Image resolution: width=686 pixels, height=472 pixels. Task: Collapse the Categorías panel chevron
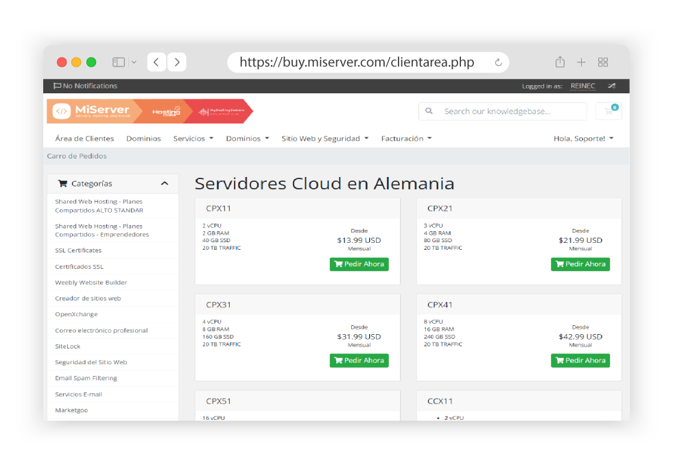[165, 183]
